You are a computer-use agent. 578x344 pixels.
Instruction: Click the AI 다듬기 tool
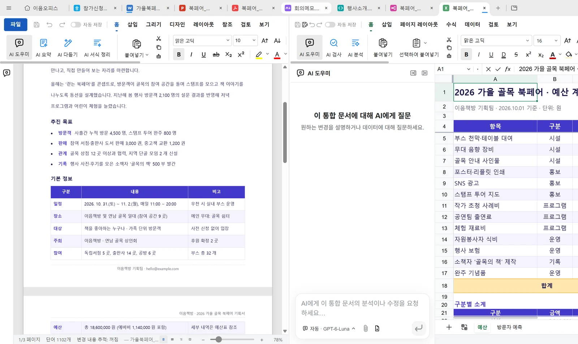click(x=68, y=47)
